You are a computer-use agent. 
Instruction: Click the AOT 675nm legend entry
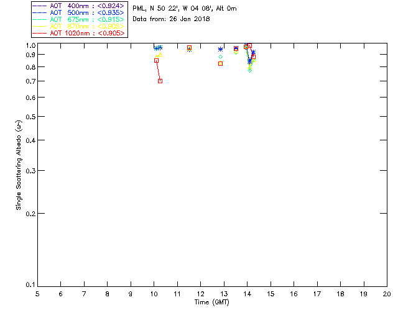78,19
